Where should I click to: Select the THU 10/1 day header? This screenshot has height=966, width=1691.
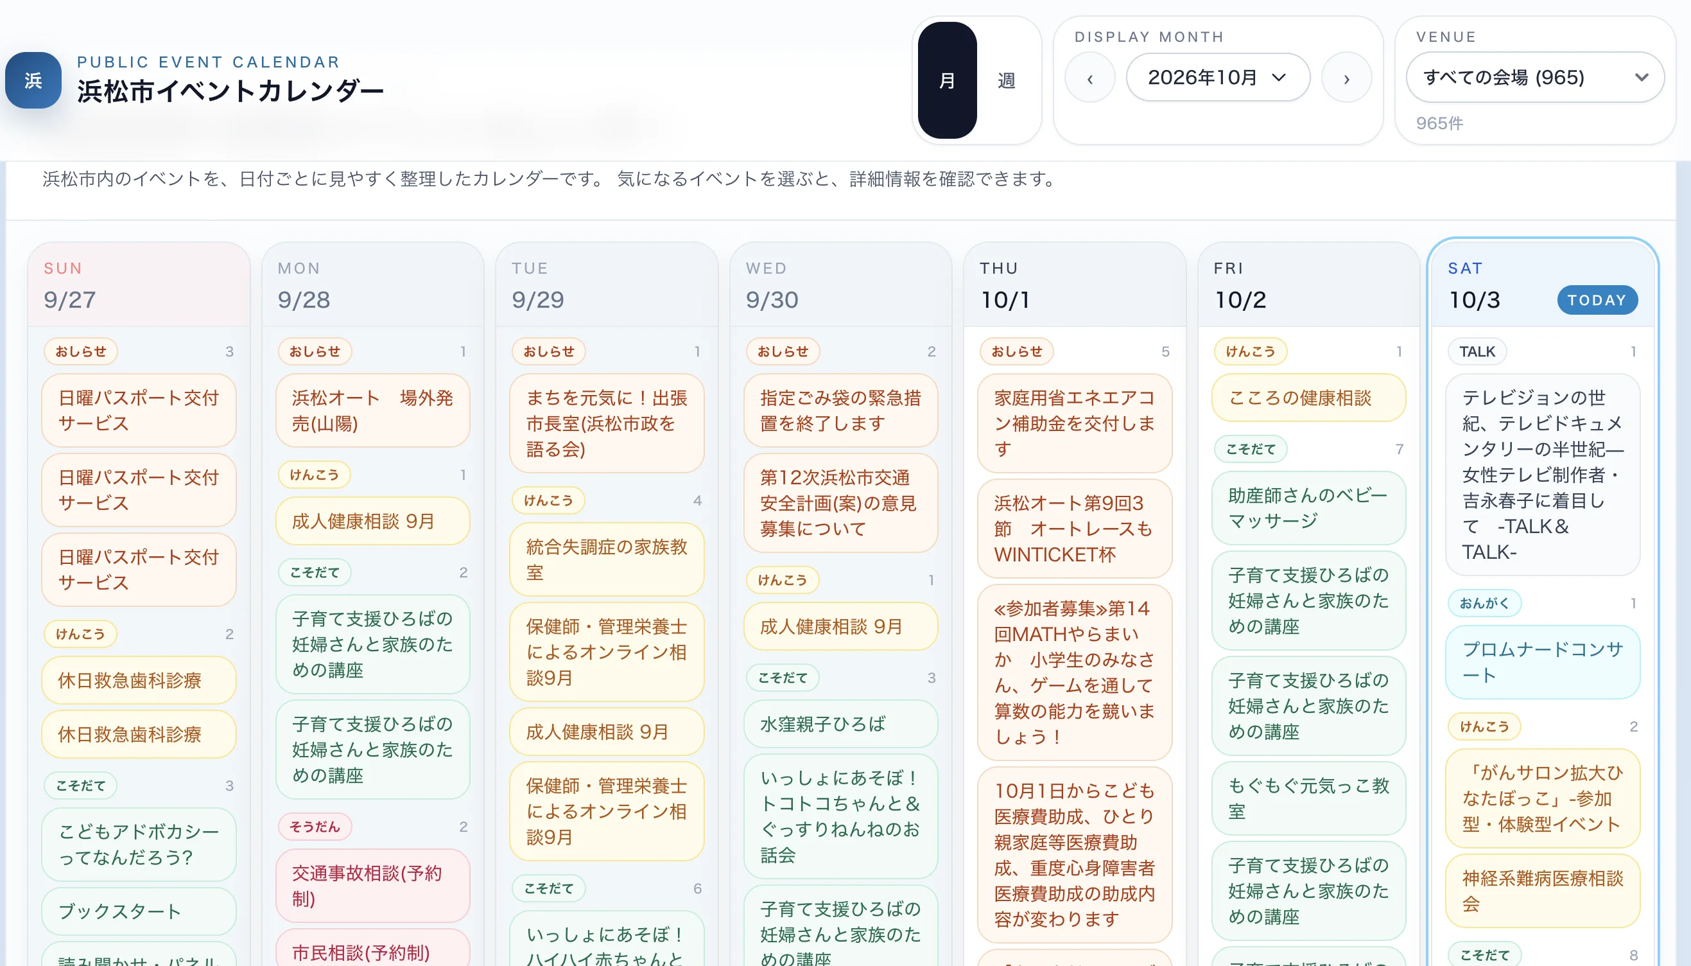(1074, 285)
